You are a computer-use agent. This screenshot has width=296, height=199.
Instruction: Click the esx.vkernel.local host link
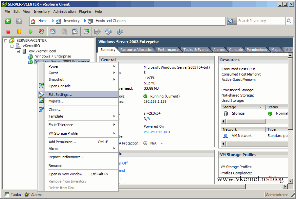pos(157,132)
